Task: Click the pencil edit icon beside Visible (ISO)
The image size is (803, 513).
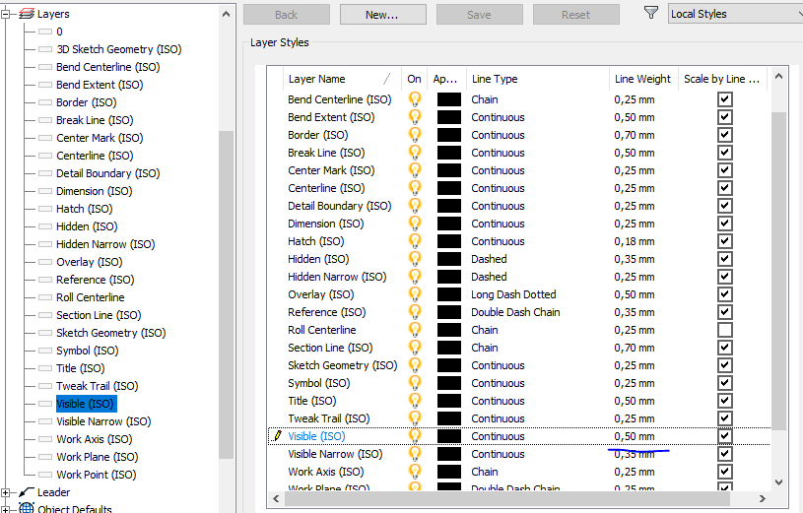Action: click(x=277, y=436)
